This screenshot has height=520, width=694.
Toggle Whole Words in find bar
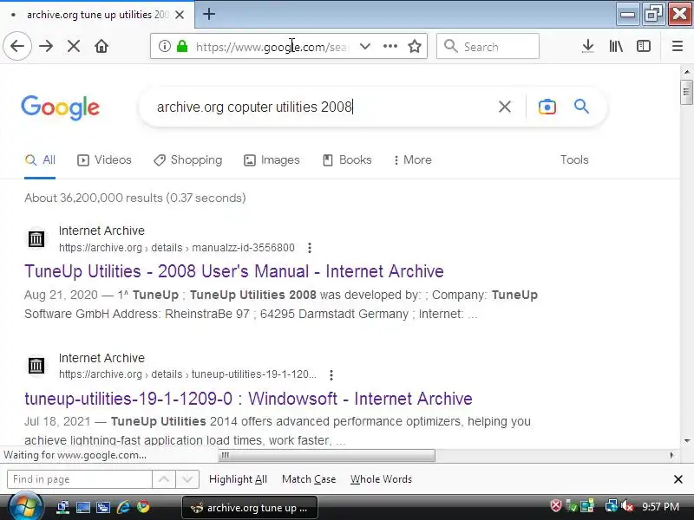tap(381, 479)
